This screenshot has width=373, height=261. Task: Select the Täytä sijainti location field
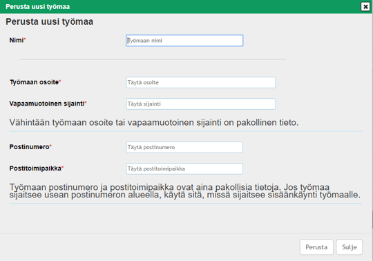click(201, 104)
